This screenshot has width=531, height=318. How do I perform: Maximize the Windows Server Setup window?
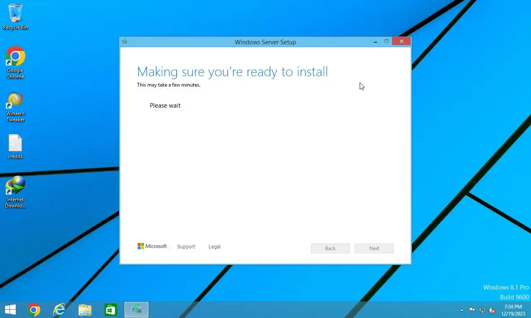(387, 41)
